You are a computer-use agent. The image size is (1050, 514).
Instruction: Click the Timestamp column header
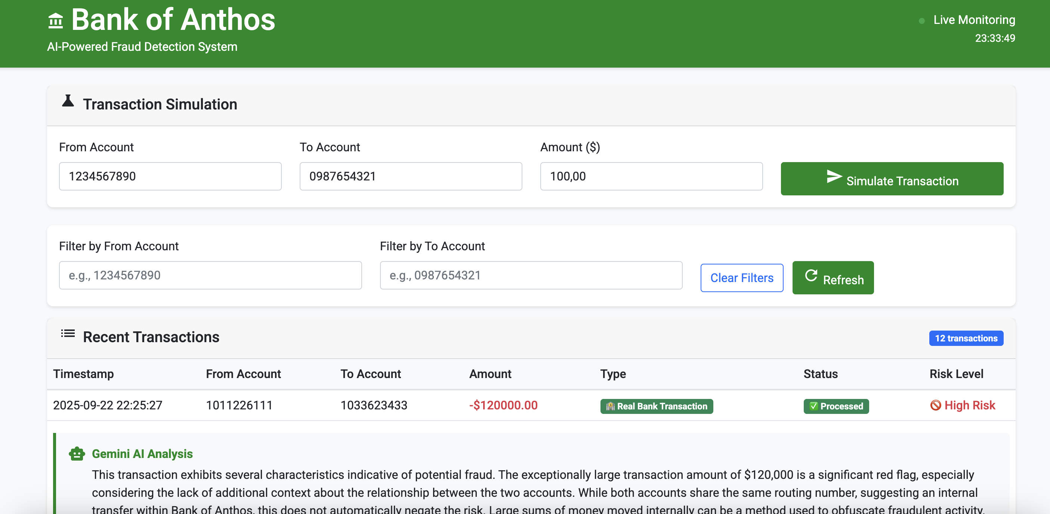(x=84, y=374)
